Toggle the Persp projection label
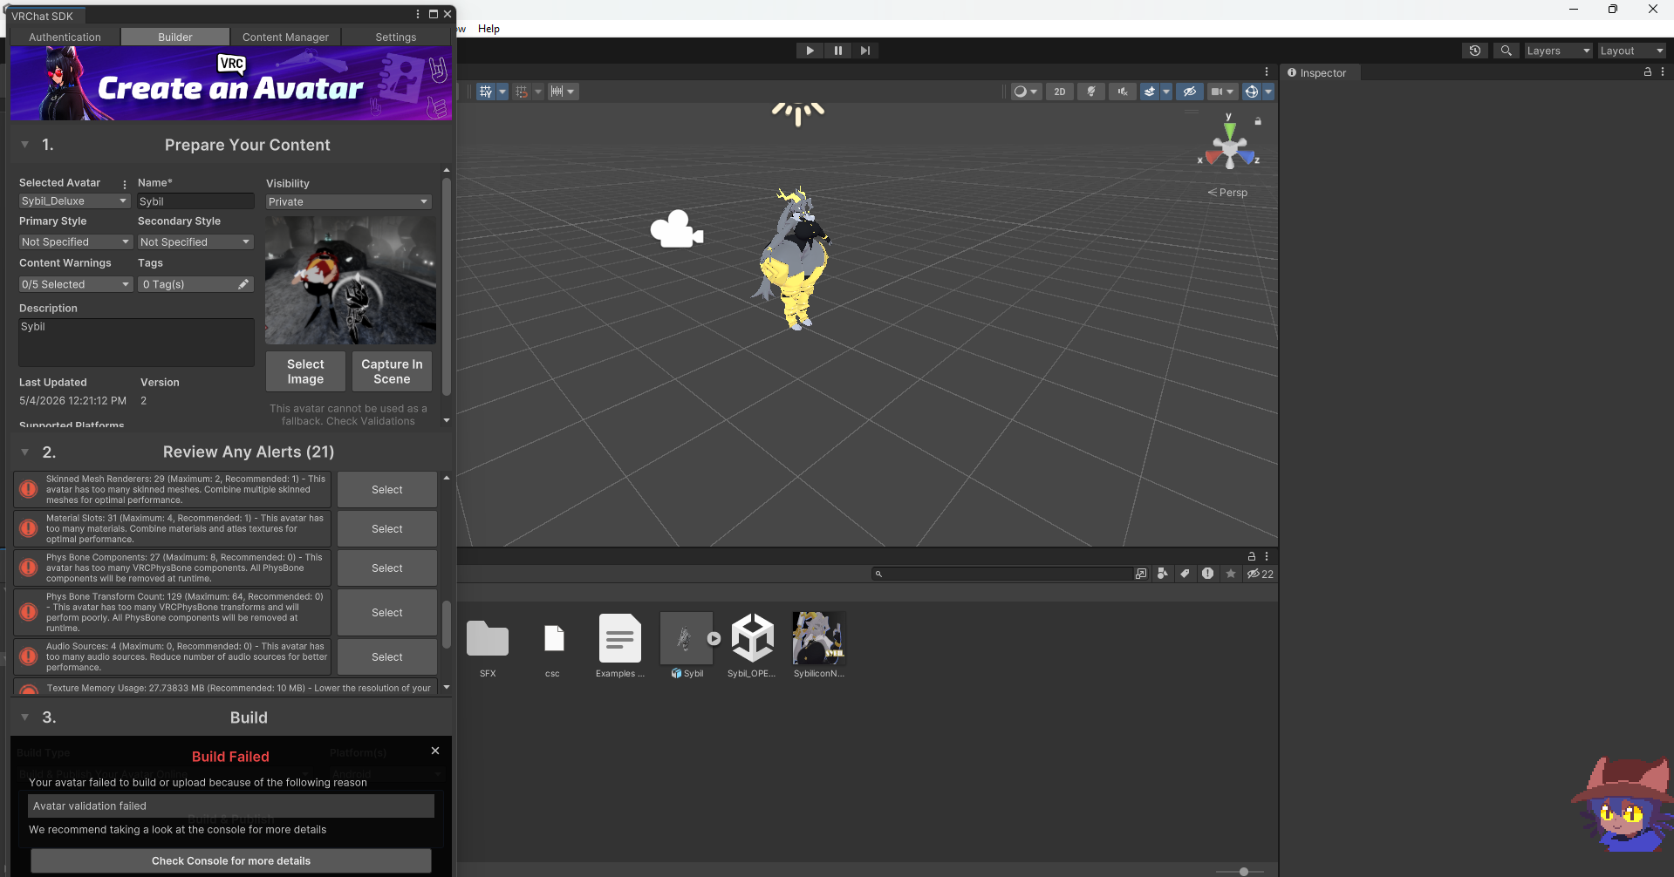The image size is (1674, 877). [x=1228, y=193]
